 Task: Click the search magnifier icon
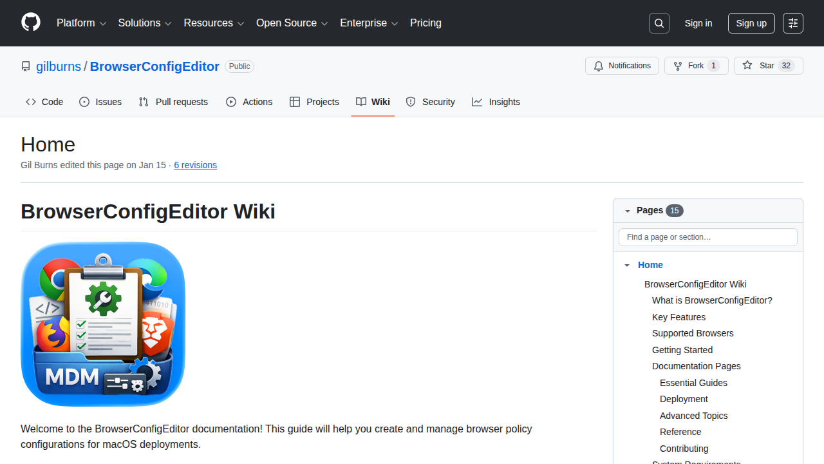659,23
